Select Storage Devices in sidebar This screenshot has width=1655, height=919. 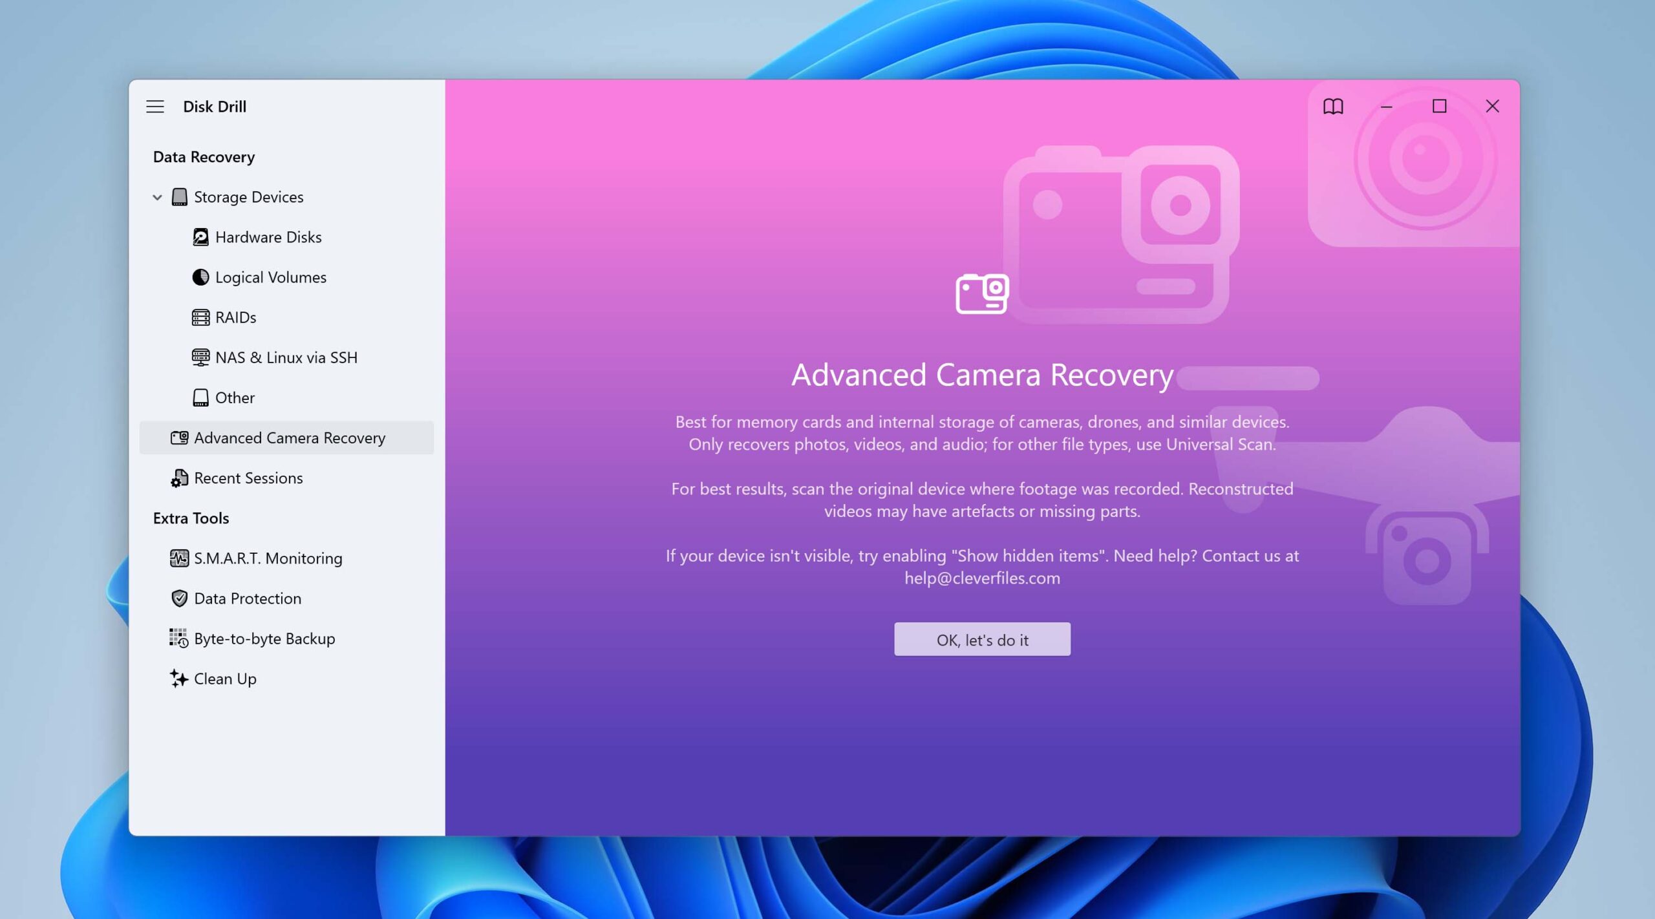click(286, 197)
